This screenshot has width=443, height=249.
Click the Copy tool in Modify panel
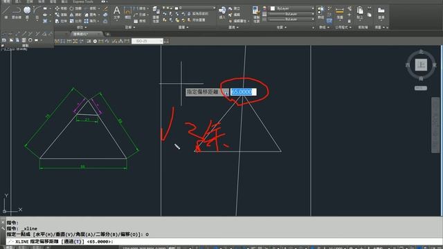61,15
